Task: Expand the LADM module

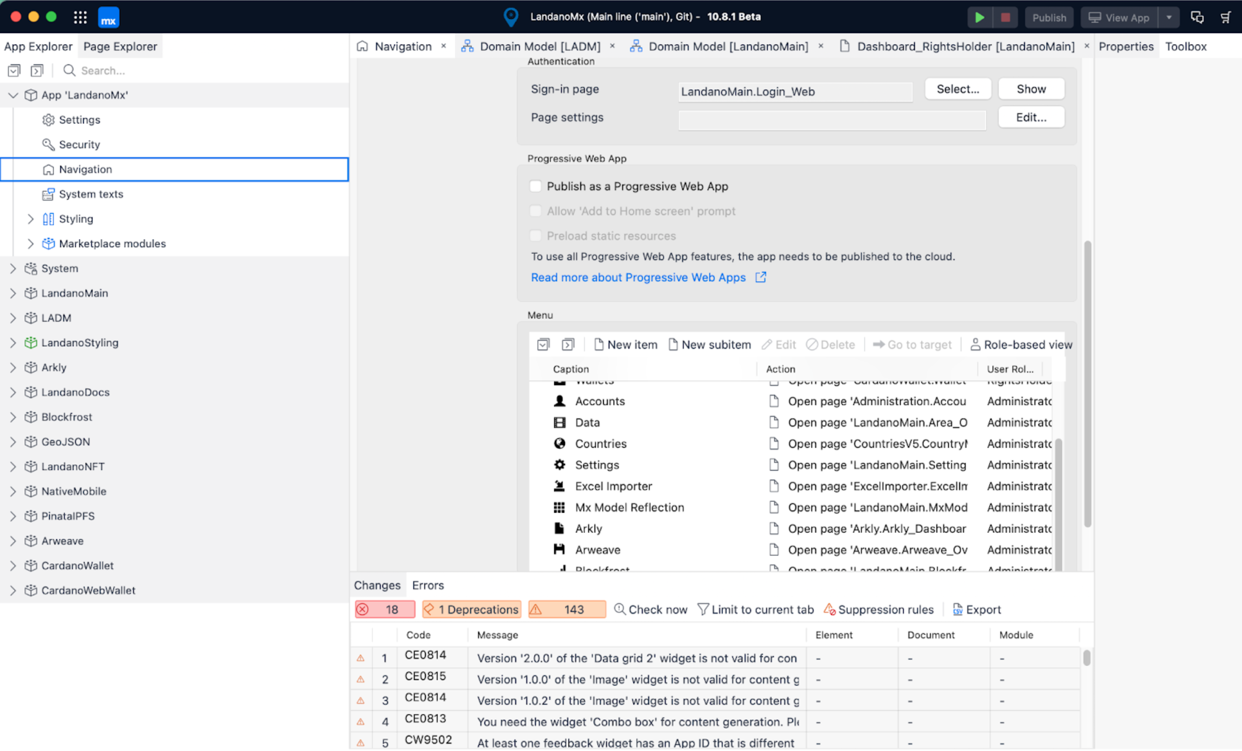Action: 13,318
